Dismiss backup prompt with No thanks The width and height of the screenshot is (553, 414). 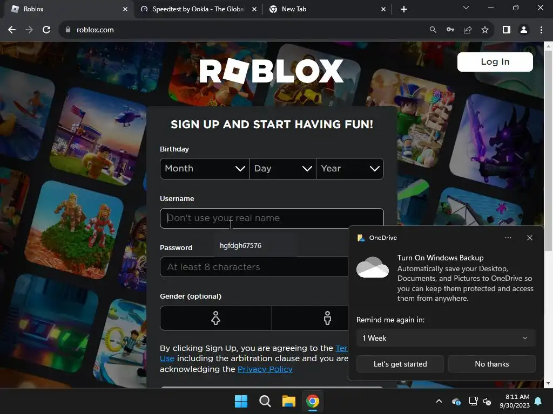(491, 364)
